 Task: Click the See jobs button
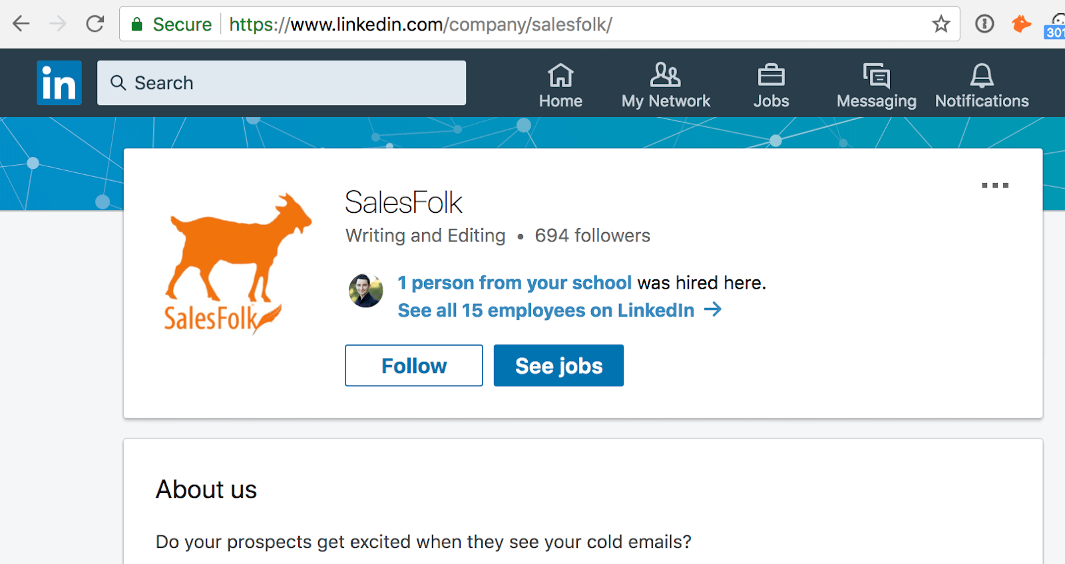coord(558,365)
